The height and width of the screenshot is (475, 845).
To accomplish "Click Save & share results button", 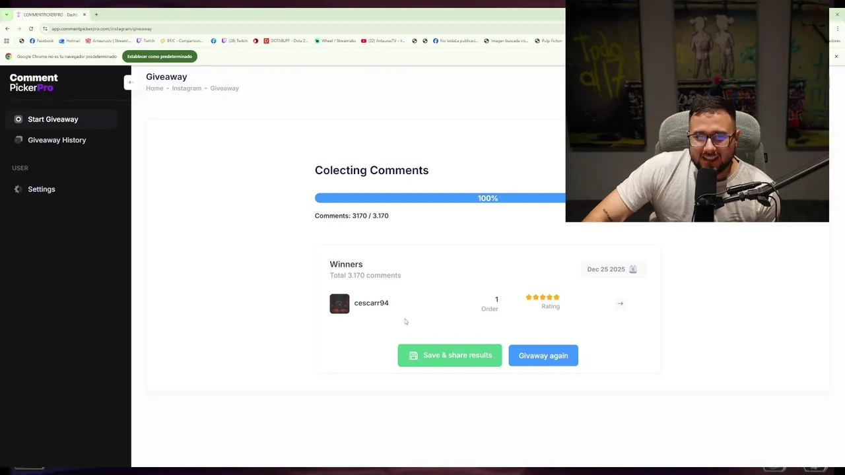I will tap(450, 356).
